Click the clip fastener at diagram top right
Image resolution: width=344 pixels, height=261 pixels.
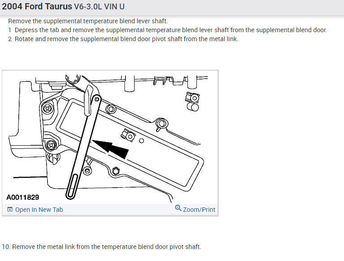[x=193, y=97]
